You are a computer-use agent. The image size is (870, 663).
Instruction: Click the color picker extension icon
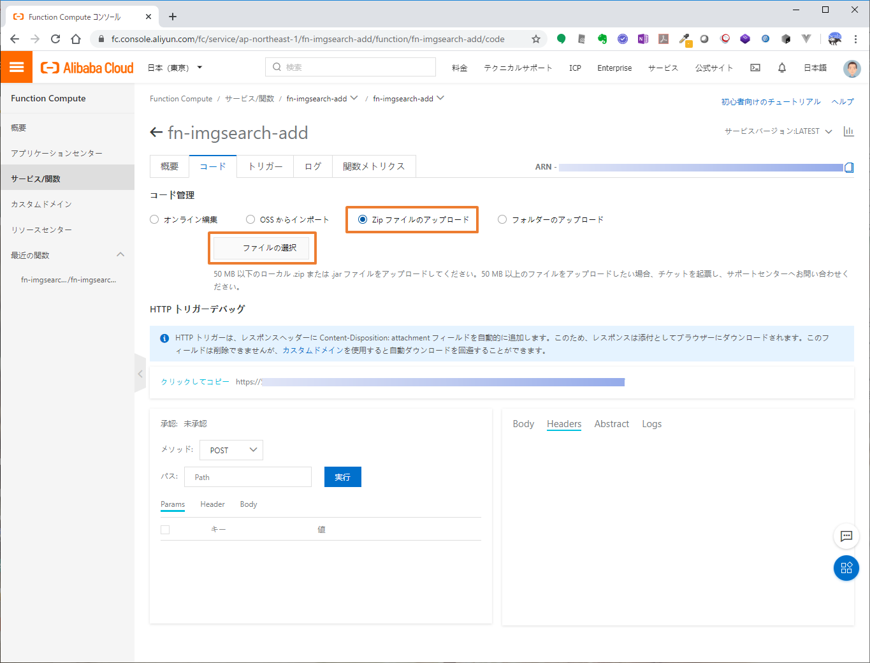click(x=685, y=40)
